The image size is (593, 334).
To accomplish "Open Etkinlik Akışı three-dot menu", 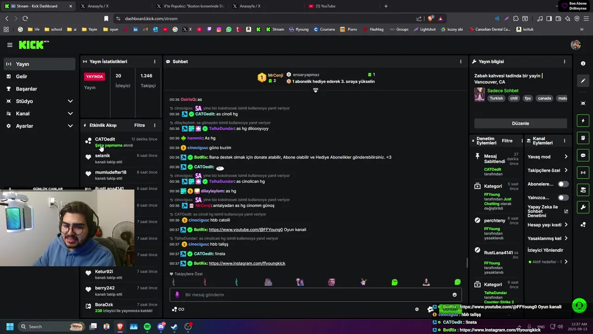I will pyautogui.click(x=155, y=125).
